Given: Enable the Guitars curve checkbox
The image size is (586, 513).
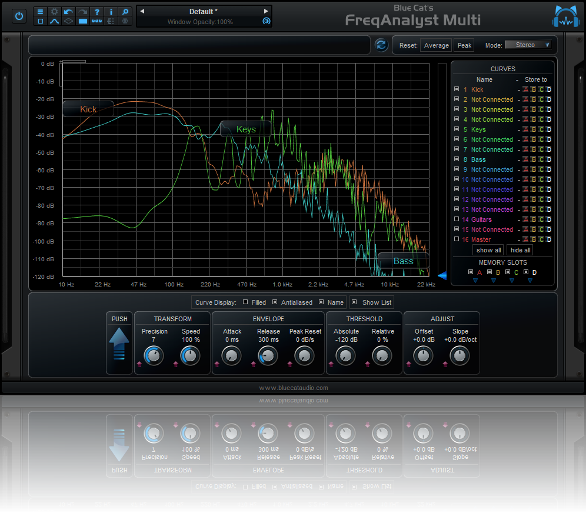Looking at the screenshot, I should (457, 219).
